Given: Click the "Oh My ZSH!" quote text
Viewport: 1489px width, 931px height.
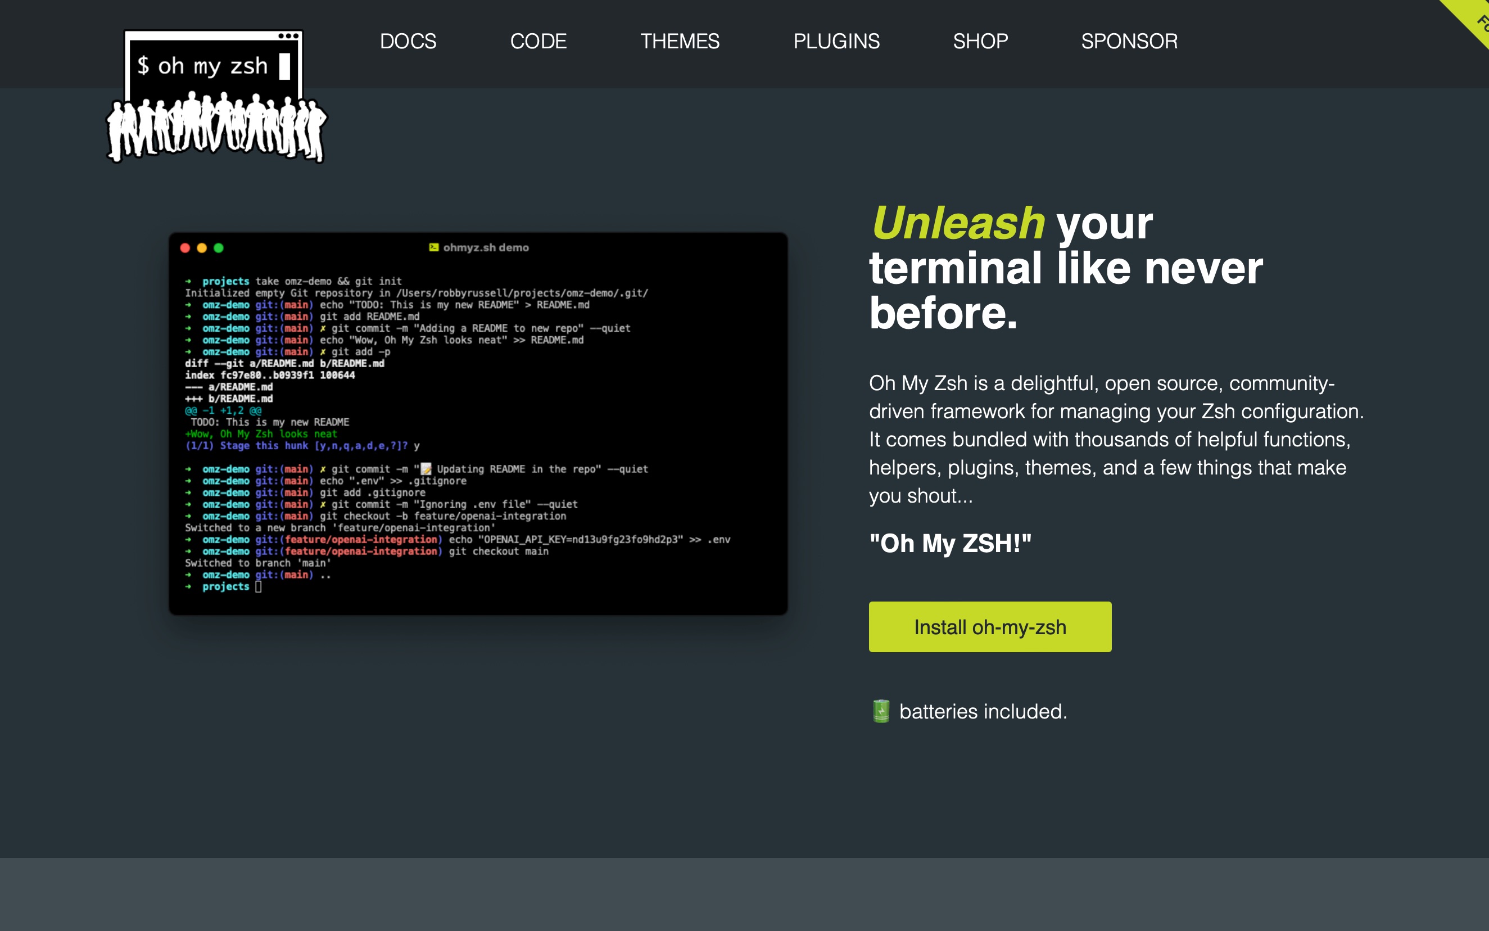Looking at the screenshot, I should coord(950,543).
